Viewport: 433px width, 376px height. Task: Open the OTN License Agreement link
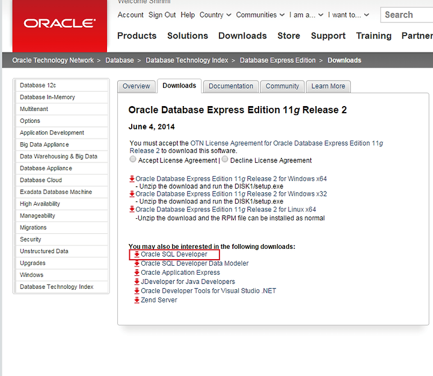pos(256,147)
